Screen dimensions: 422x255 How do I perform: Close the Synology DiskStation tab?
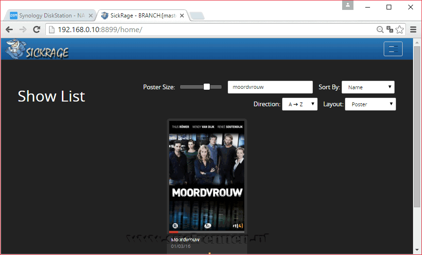[x=91, y=16]
